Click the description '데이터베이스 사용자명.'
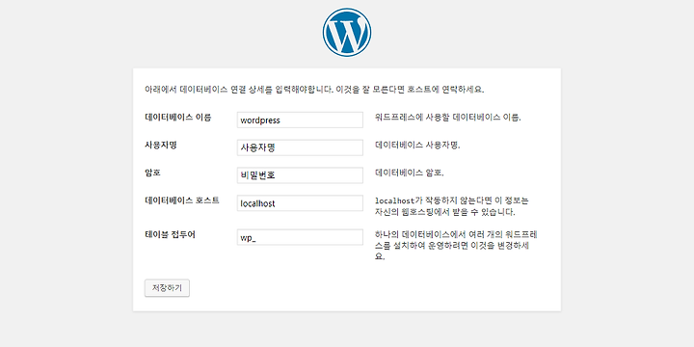 (x=417, y=146)
